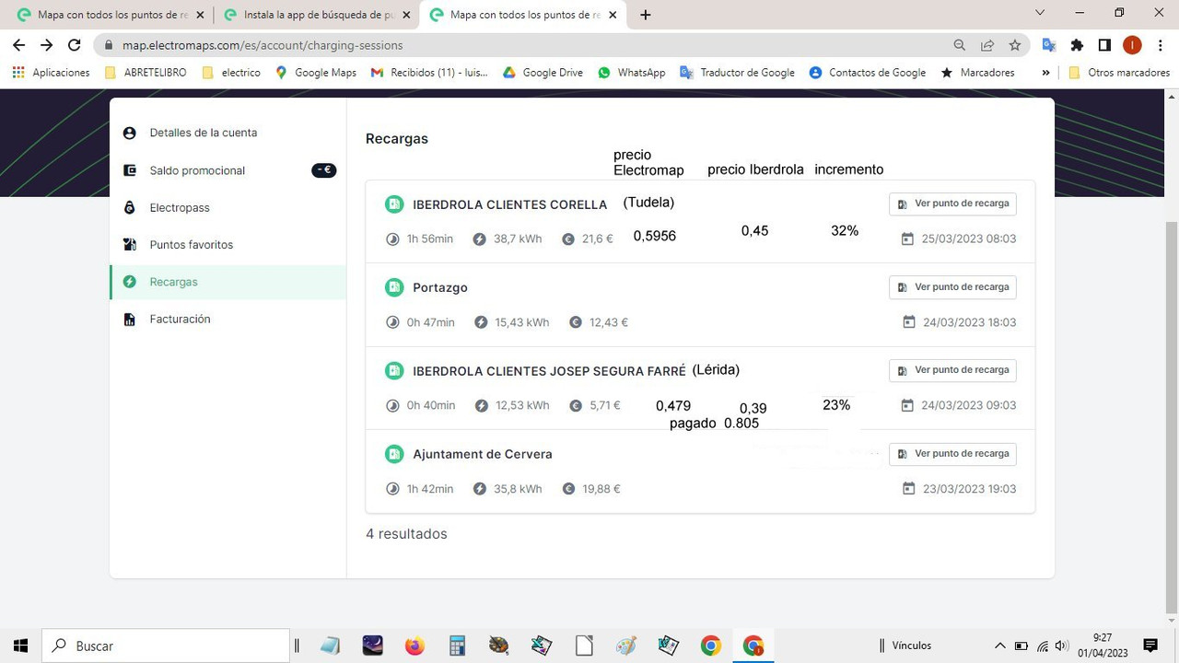Open the tab search dropdown arrow

[1040, 14]
